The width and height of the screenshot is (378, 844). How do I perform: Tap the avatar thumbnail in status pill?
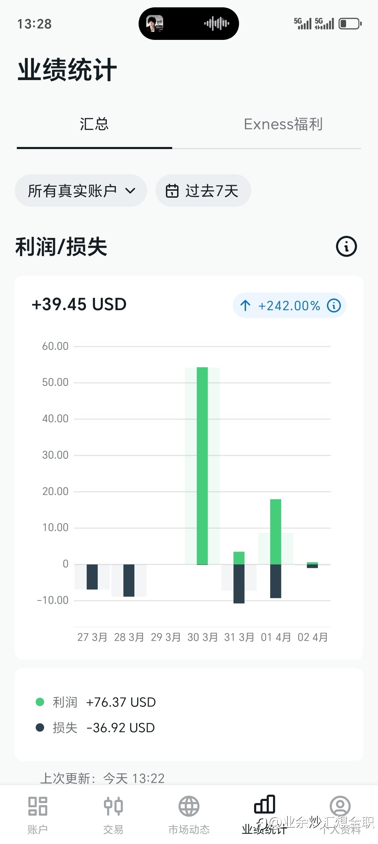point(154,23)
